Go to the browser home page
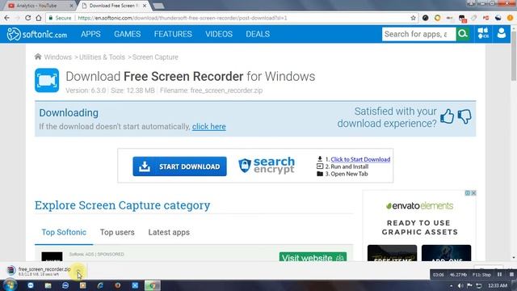This screenshot has height=291, width=517. 39,18
